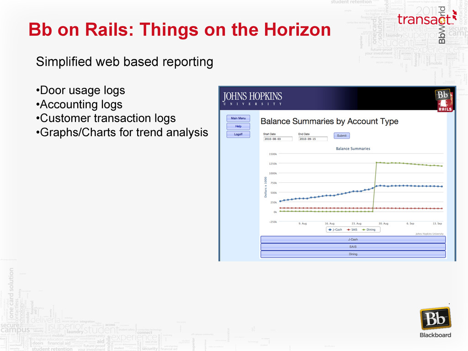Click the 13. Sep axis label
The height and width of the screenshot is (351, 468).
(437, 223)
